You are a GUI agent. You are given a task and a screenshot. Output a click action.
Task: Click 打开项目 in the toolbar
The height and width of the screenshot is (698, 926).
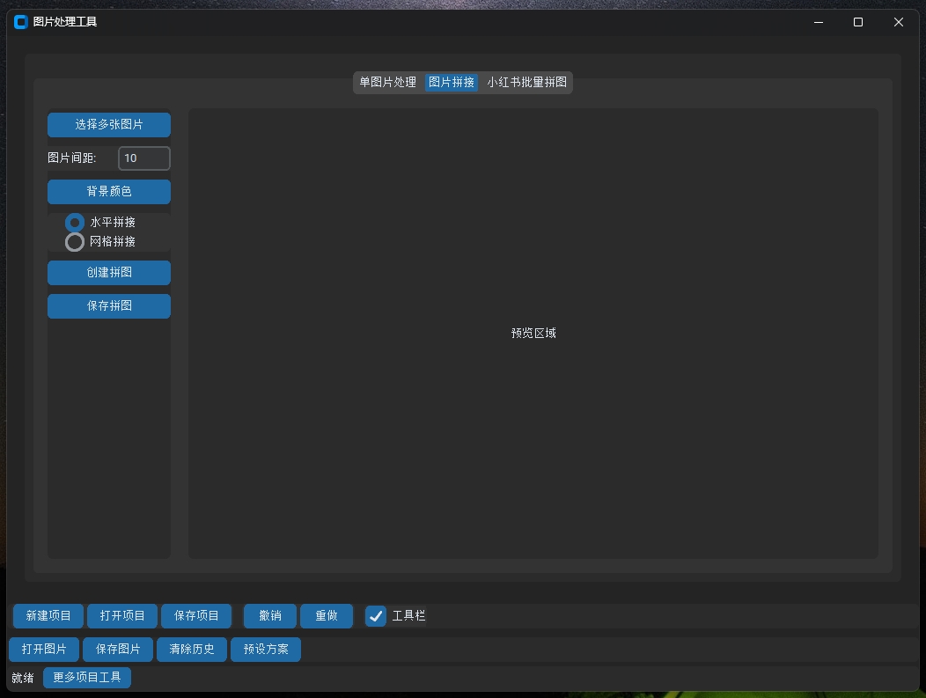(x=122, y=616)
